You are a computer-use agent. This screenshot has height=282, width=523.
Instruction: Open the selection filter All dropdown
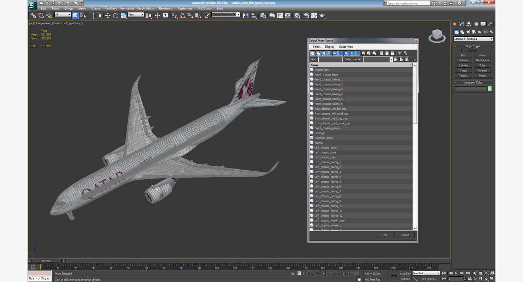pyautogui.click(x=63, y=14)
